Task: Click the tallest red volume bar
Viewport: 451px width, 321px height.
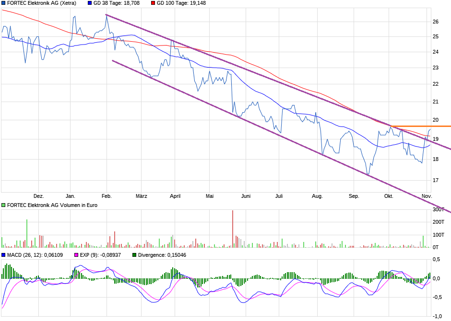Action: 233,229
